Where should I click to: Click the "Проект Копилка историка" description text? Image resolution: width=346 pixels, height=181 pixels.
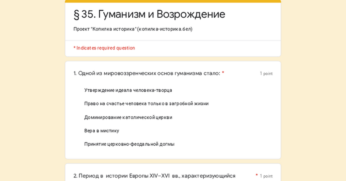pos(105,29)
